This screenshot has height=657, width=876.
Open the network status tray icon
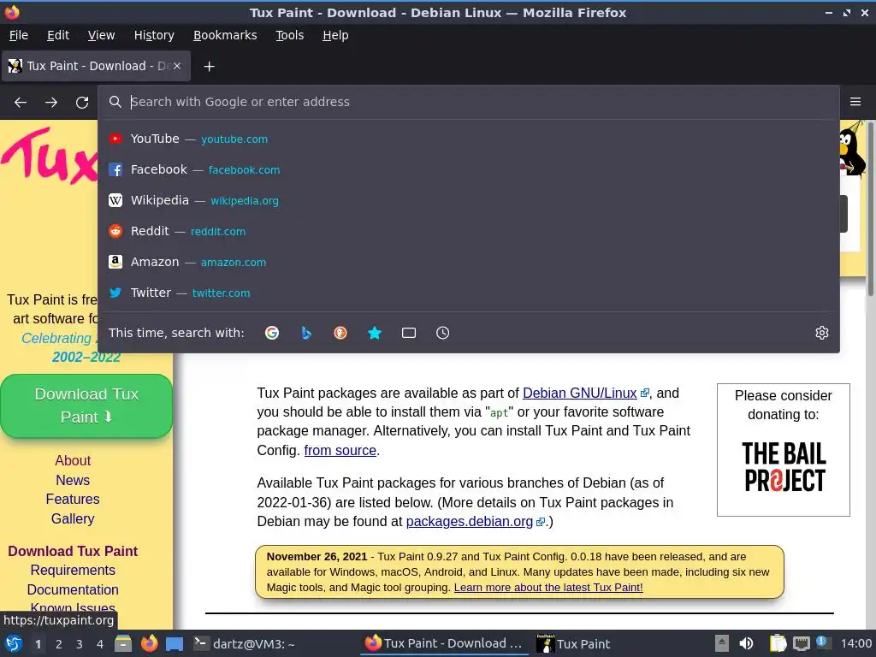pos(801,643)
